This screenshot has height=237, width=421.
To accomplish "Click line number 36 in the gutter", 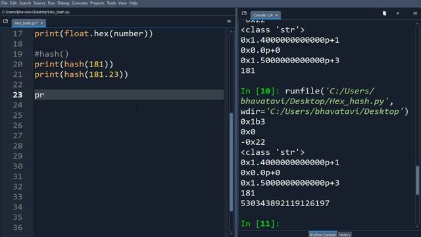I will pyautogui.click(x=18, y=228).
